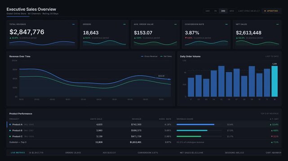288x161 pixels.
Task: Sort by the Conv. Rate column header
Action: click(165, 119)
